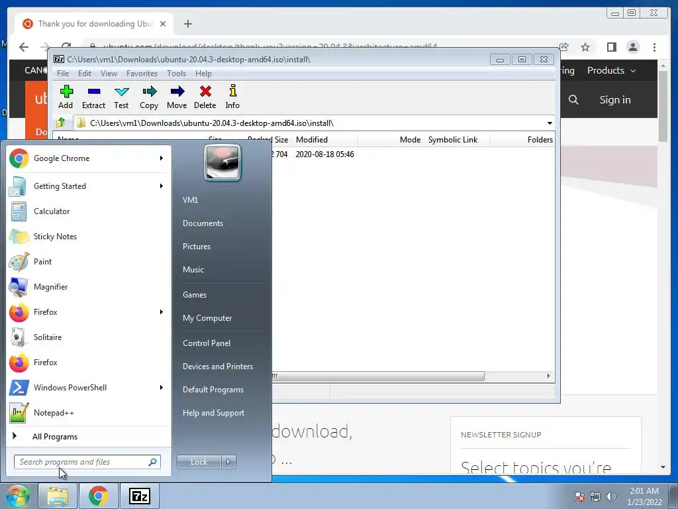Toggle Chrome side panel icon
This screenshot has width=678, height=509.
(611, 47)
